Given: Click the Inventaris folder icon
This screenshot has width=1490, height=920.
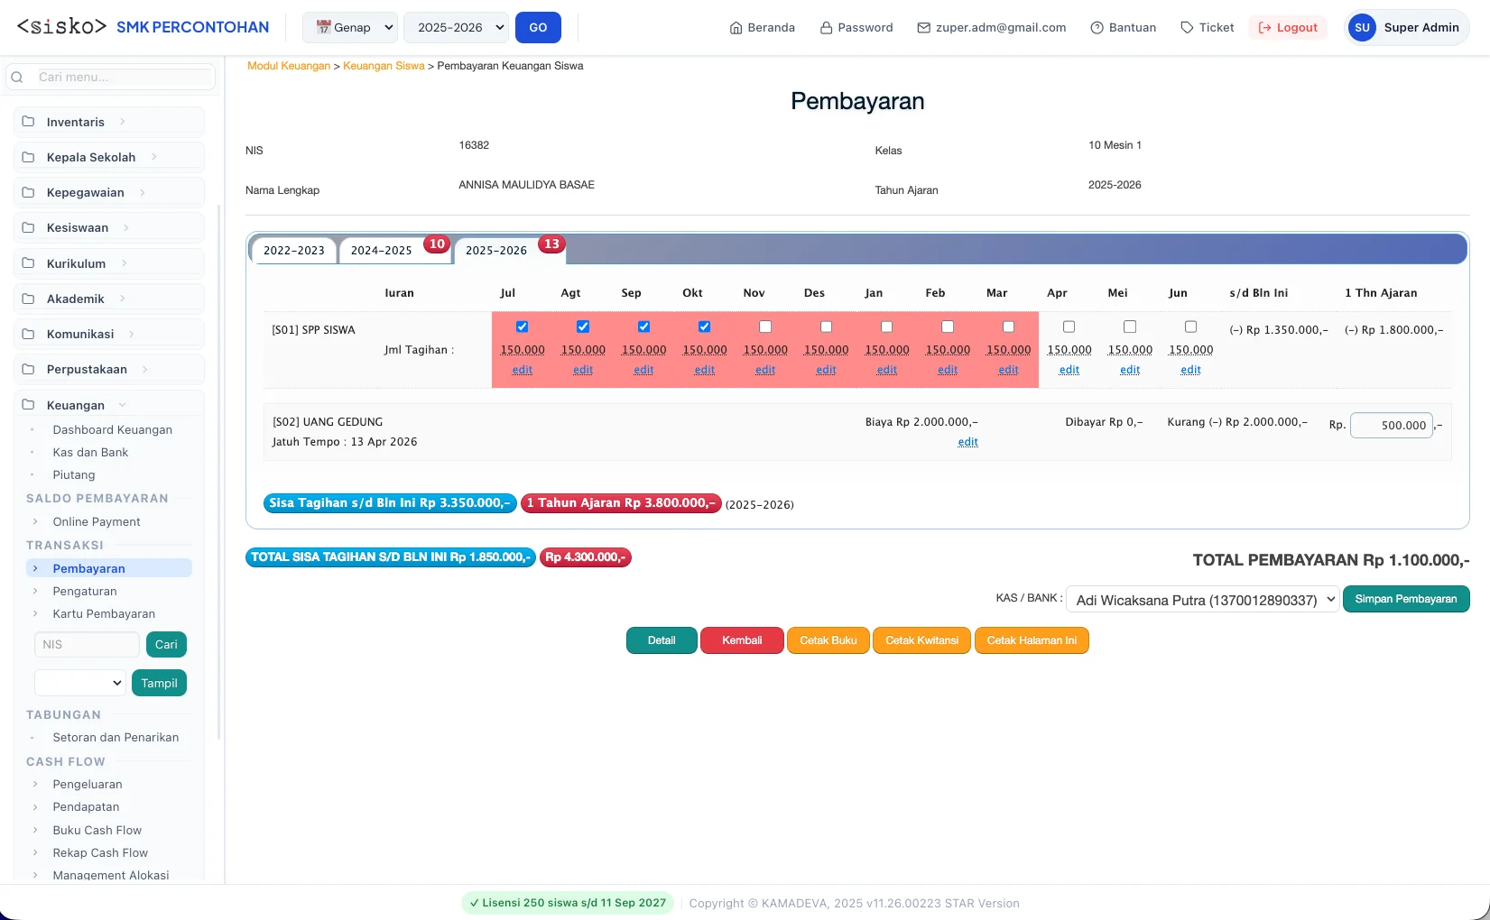Looking at the screenshot, I should click(x=28, y=122).
